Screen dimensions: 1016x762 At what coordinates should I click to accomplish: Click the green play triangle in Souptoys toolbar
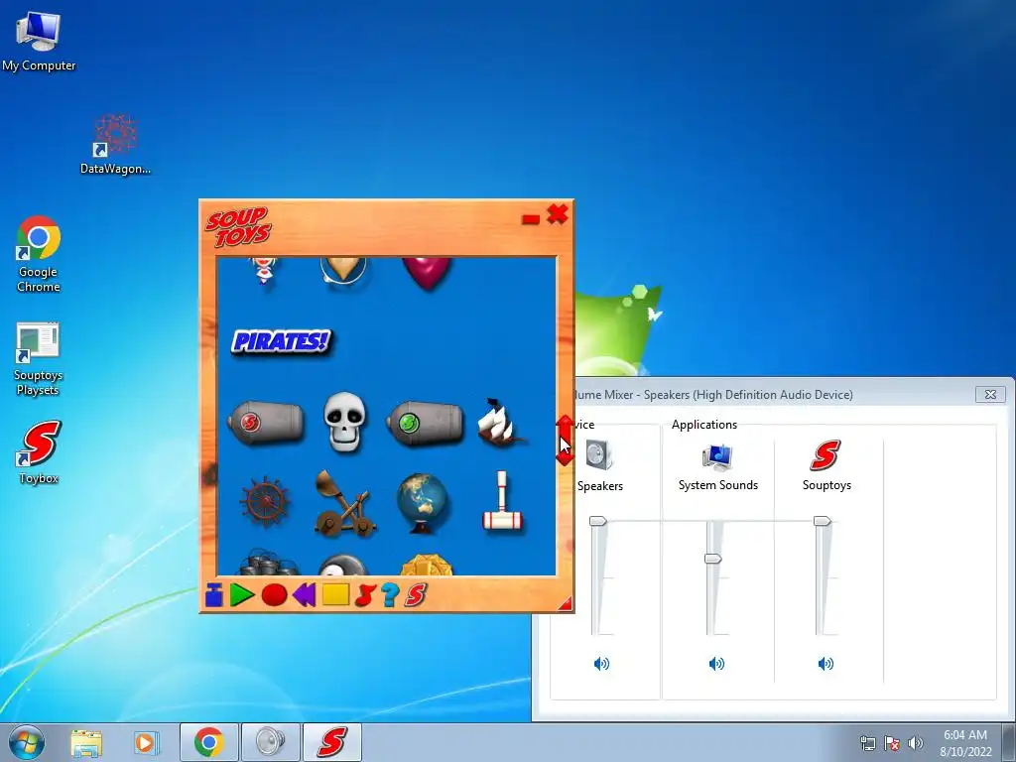(242, 595)
